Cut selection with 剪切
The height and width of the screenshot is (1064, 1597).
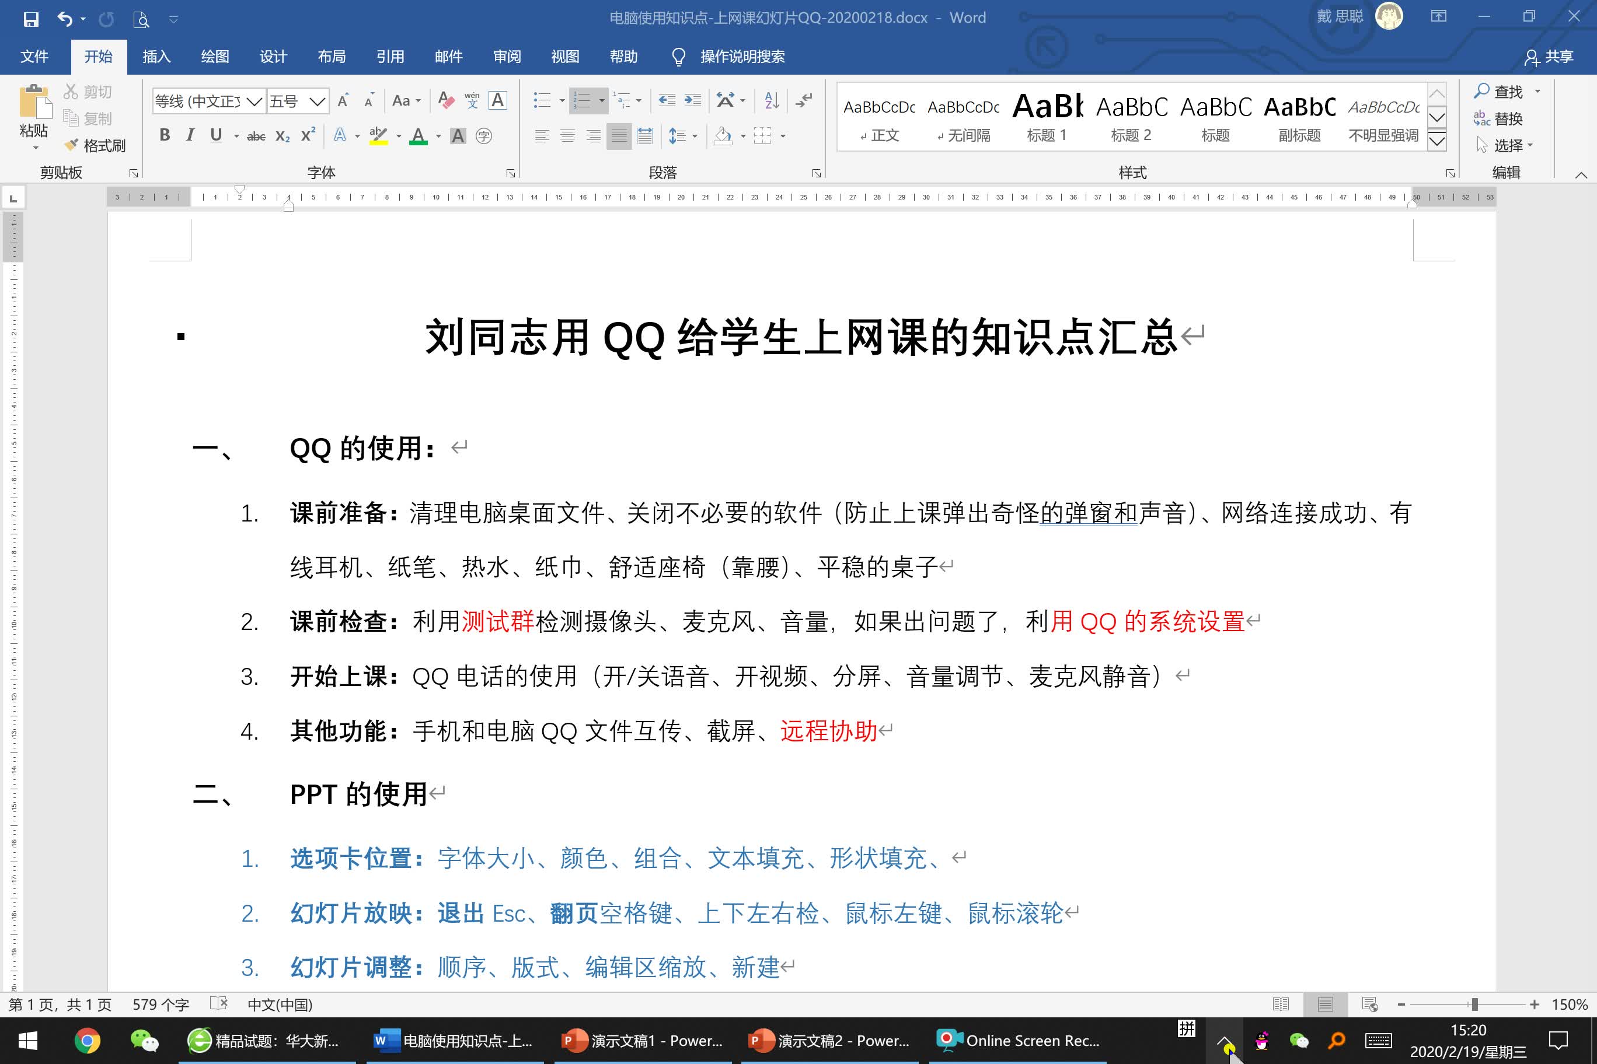(88, 92)
